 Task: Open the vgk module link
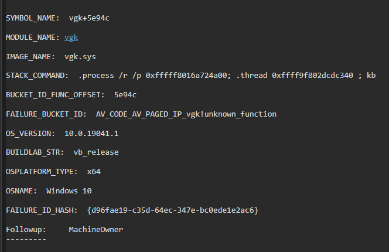71,38
